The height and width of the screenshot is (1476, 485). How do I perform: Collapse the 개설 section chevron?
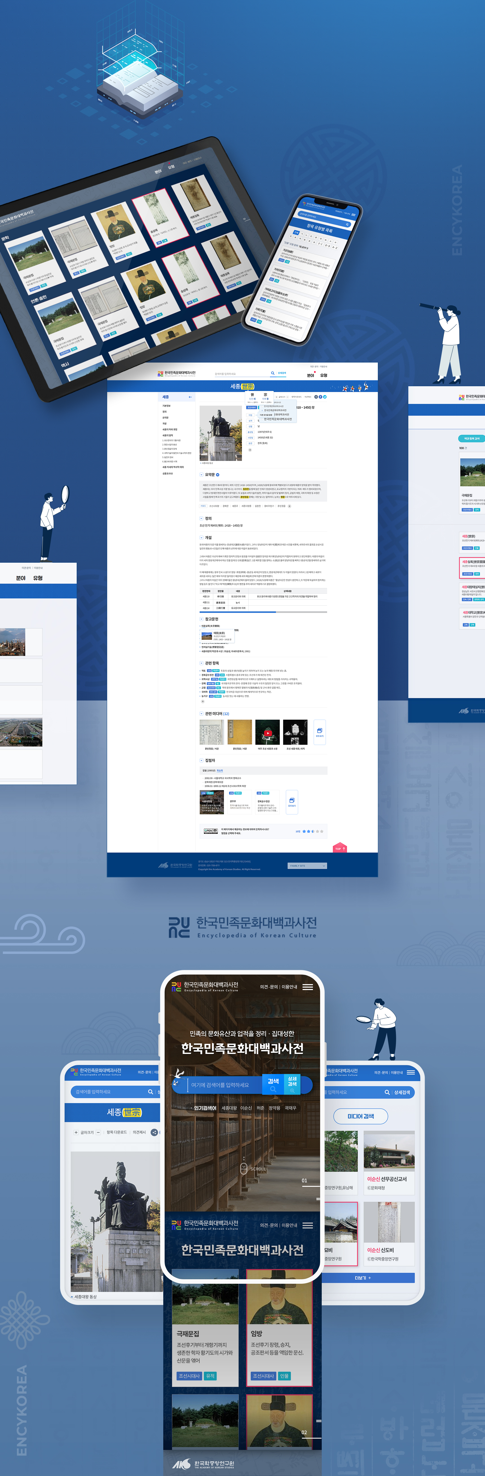tap(201, 538)
